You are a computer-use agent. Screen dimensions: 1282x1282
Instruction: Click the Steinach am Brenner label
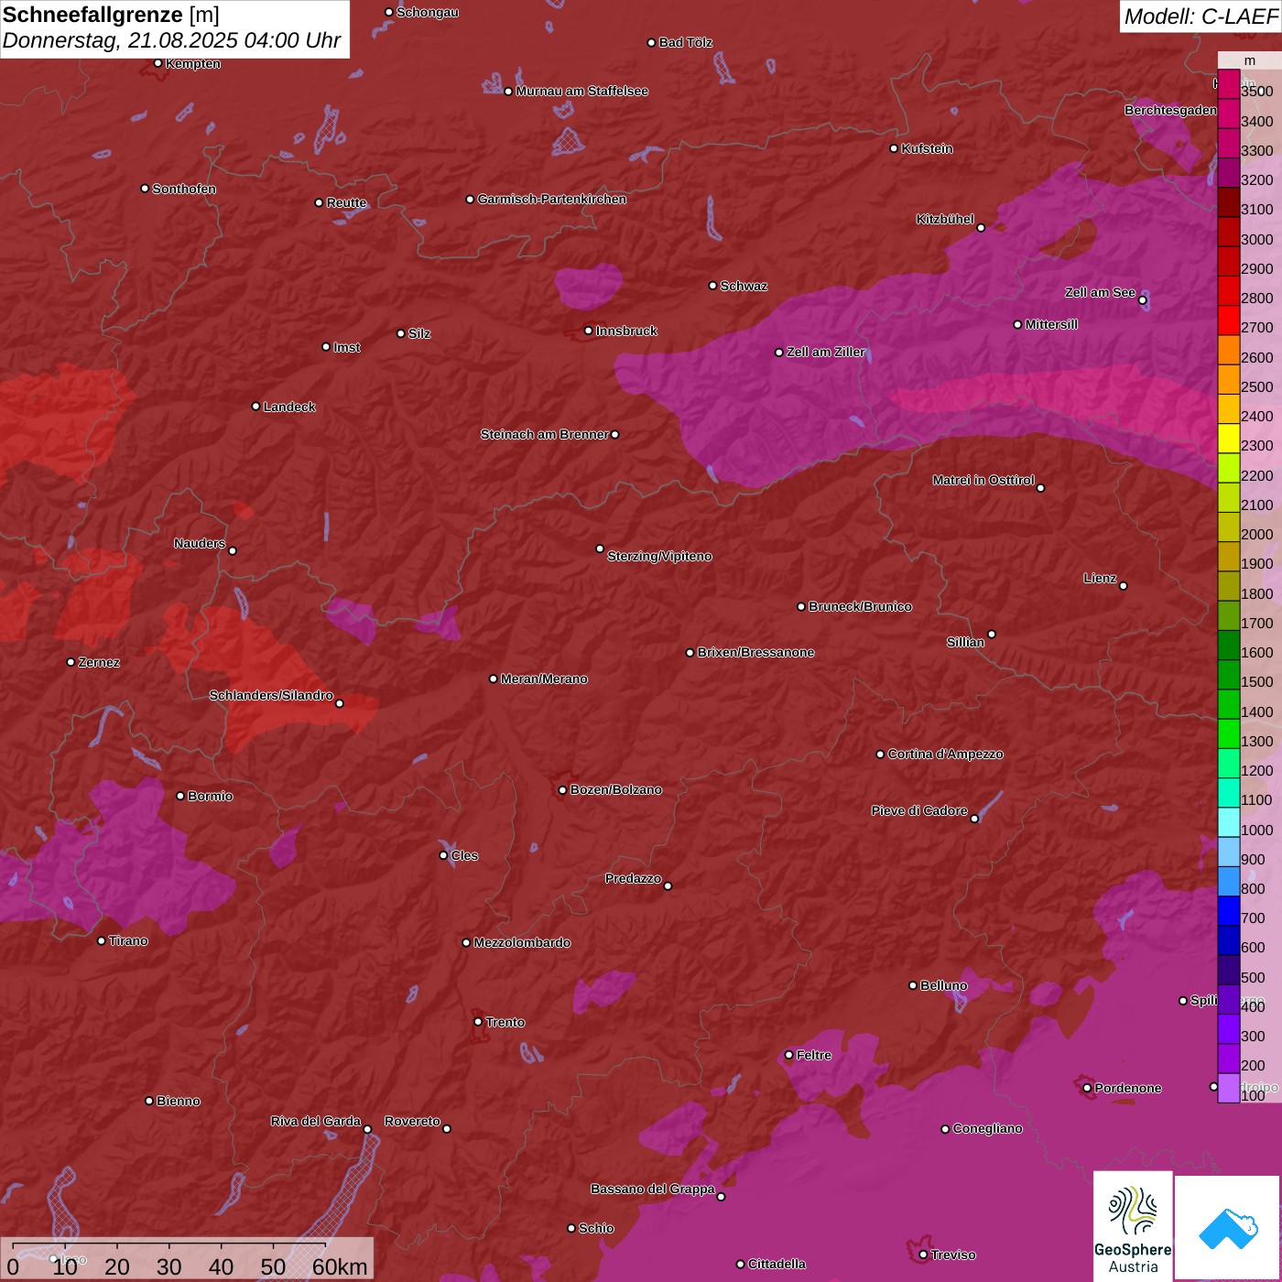[x=544, y=434]
